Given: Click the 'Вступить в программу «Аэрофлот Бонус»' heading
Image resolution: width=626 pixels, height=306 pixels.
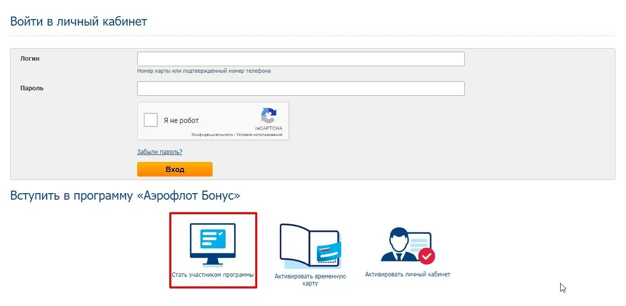Looking at the screenshot, I should click(x=125, y=196).
